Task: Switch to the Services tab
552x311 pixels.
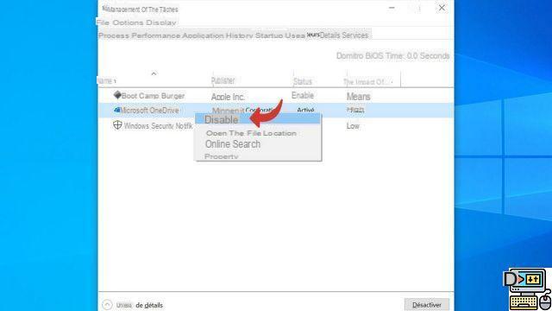Action: pyautogui.click(x=355, y=35)
